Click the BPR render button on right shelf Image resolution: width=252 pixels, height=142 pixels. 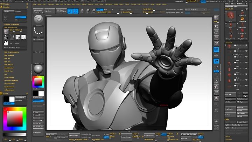216,18
